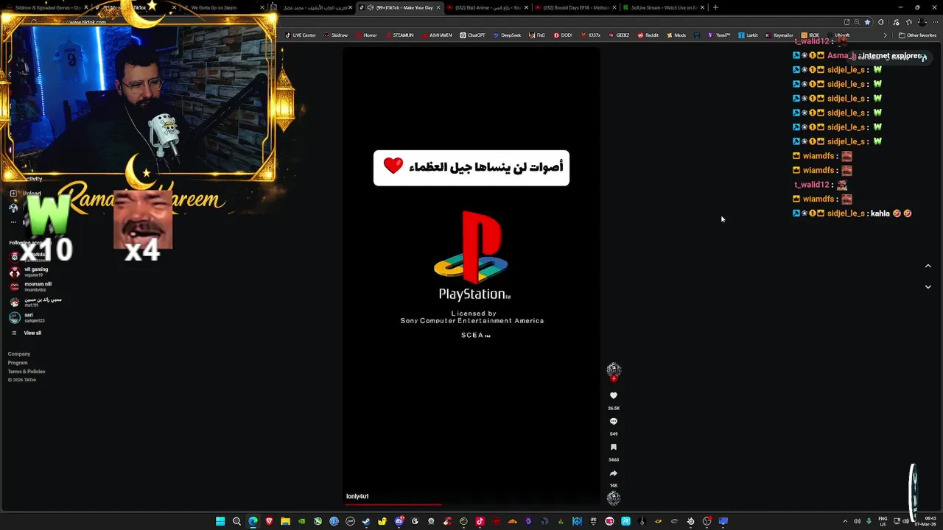
Task: Open the ChatGPT bookmark
Action: pyautogui.click(x=472, y=35)
